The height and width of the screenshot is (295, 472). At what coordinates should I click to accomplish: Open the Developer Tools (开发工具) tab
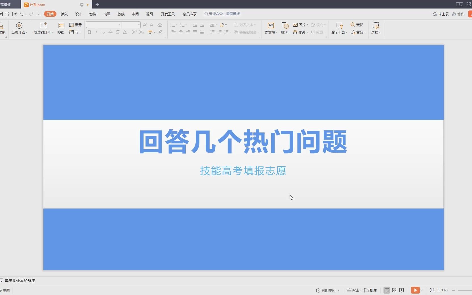(x=168, y=14)
